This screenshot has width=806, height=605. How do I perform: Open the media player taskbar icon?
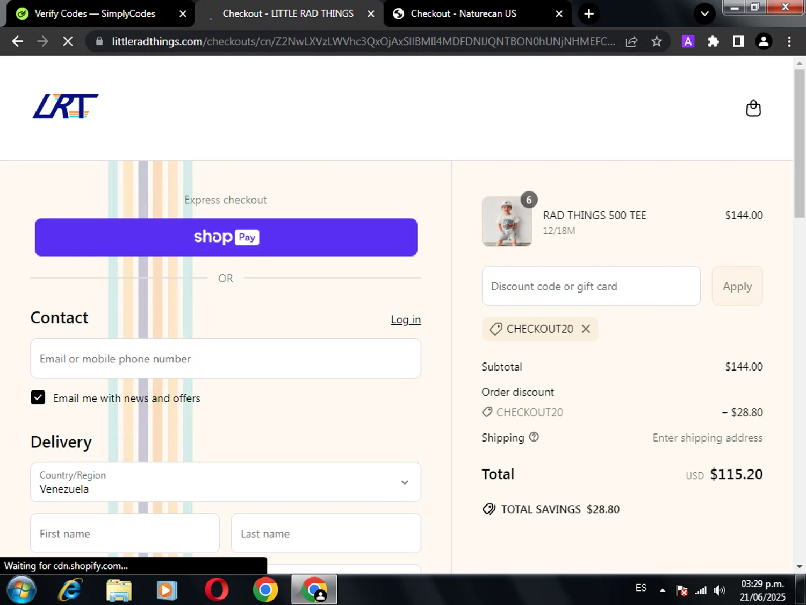tap(167, 590)
